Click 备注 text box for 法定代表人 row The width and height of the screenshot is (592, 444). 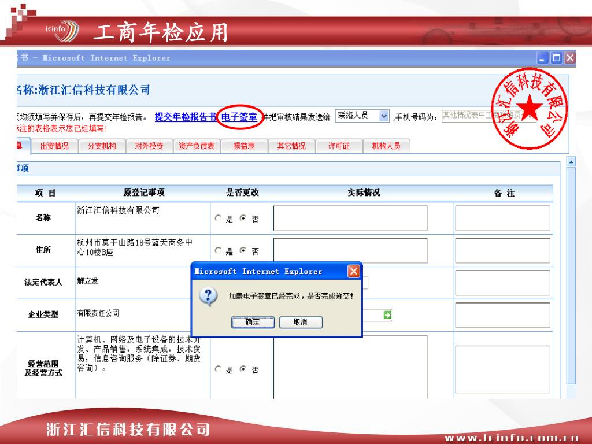click(x=502, y=283)
